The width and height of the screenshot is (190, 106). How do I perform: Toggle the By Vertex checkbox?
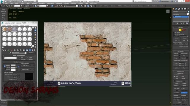pos(174,32)
